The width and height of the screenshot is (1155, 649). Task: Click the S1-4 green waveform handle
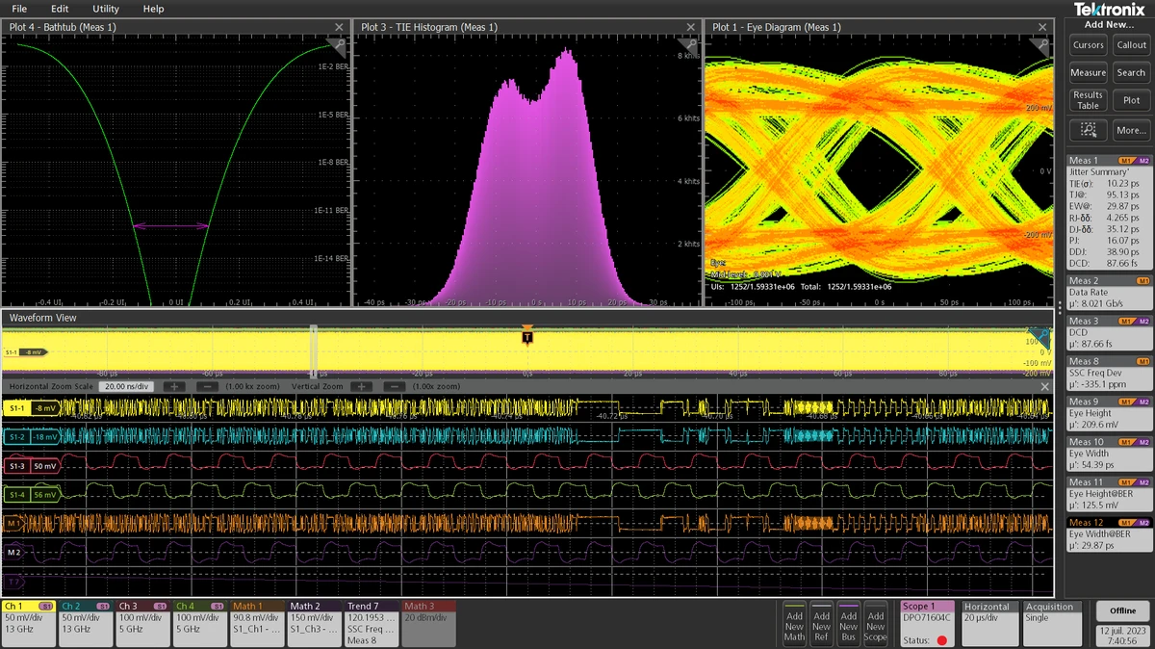point(32,495)
